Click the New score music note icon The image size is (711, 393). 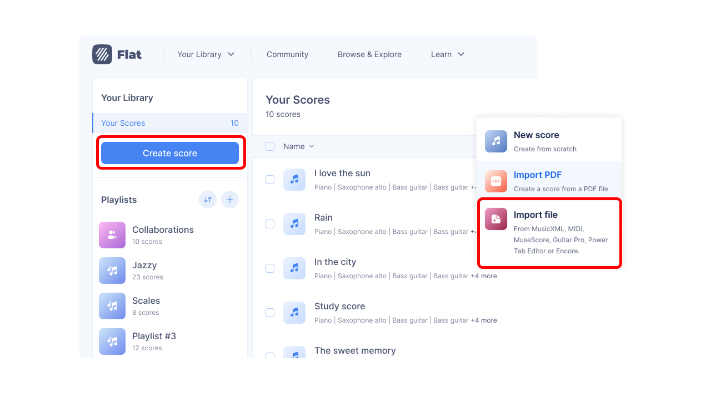tap(495, 141)
